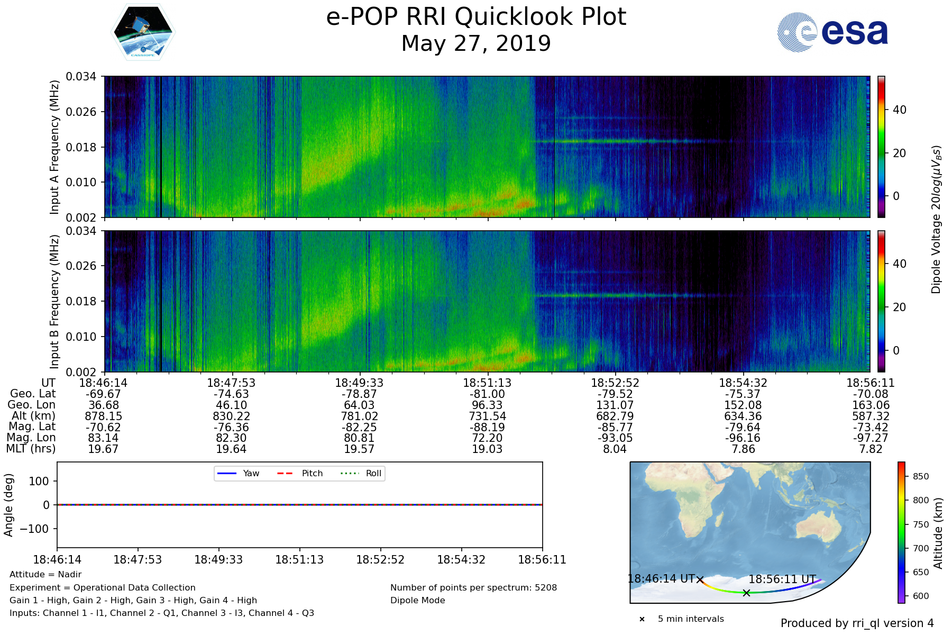Image resolution: width=952 pixels, height=635 pixels.
Task: Click the 18:52:52 tick label on angle plot
Action: coord(380,560)
